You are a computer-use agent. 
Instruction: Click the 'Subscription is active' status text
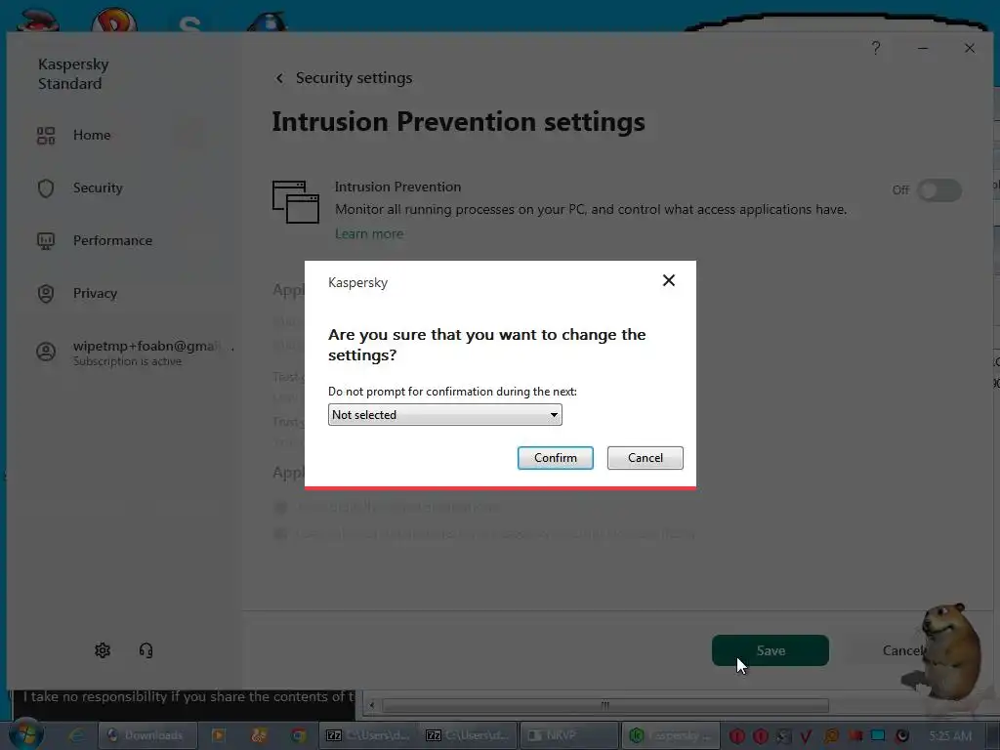click(x=128, y=361)
